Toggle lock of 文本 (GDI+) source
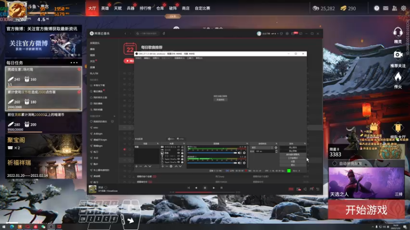This screenshot has width=410, height=230. 182,156
